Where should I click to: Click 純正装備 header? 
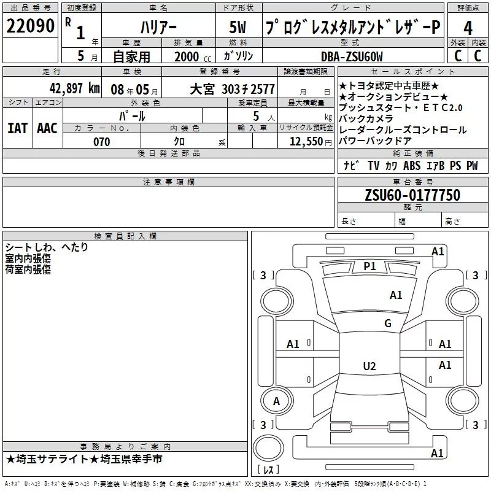[x=412, y=153]
